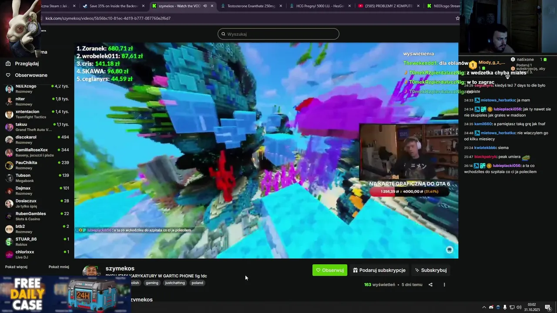Click kamil660 username in chat
The width and height of the screenshot is (557, 313).
(483, 124)
